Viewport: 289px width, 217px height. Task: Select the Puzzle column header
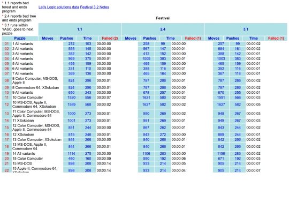20,39
